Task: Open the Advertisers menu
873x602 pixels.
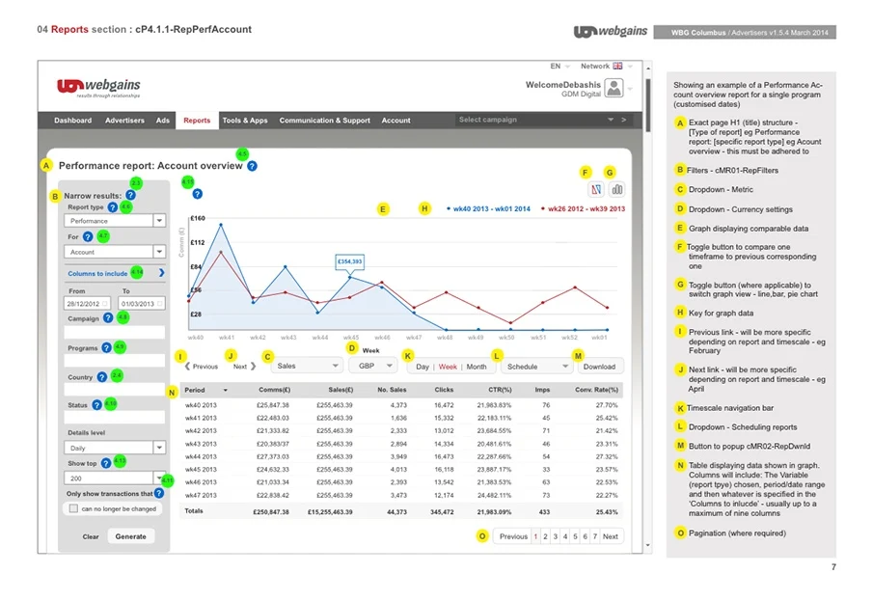Action: coord(125,121)
